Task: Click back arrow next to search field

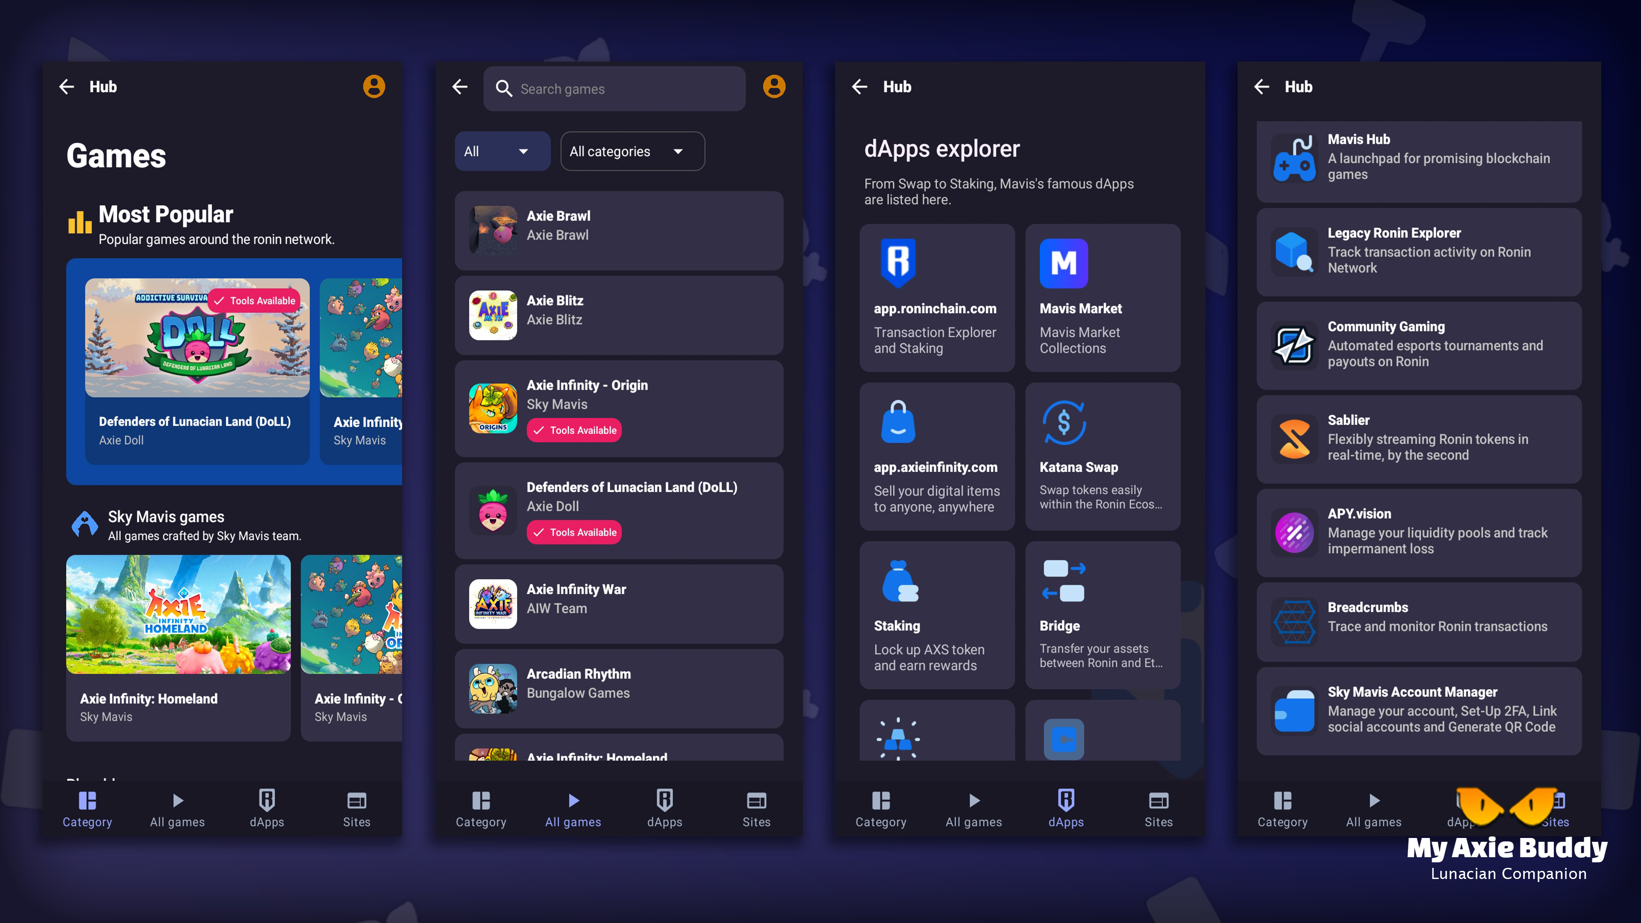Action: (x=460, y=87)
